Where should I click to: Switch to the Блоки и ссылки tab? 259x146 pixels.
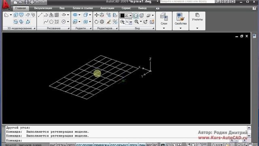point(83,8)
